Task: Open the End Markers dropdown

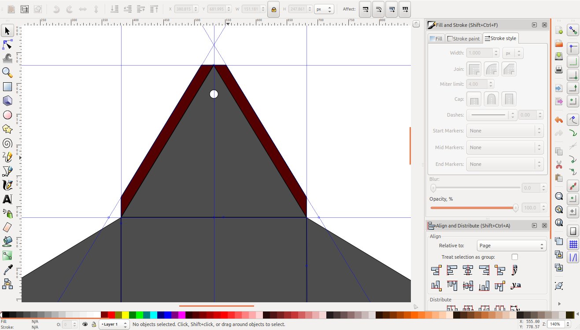Action: tap(505, 164)
